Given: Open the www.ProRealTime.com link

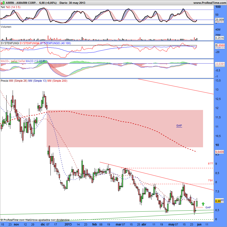Looking at the screenshot, I should (x=210, y=3).
